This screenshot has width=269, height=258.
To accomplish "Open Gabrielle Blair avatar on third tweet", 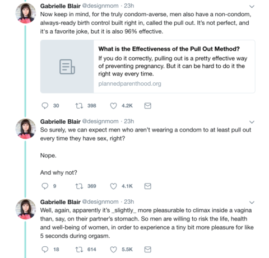I will point(26,209).
